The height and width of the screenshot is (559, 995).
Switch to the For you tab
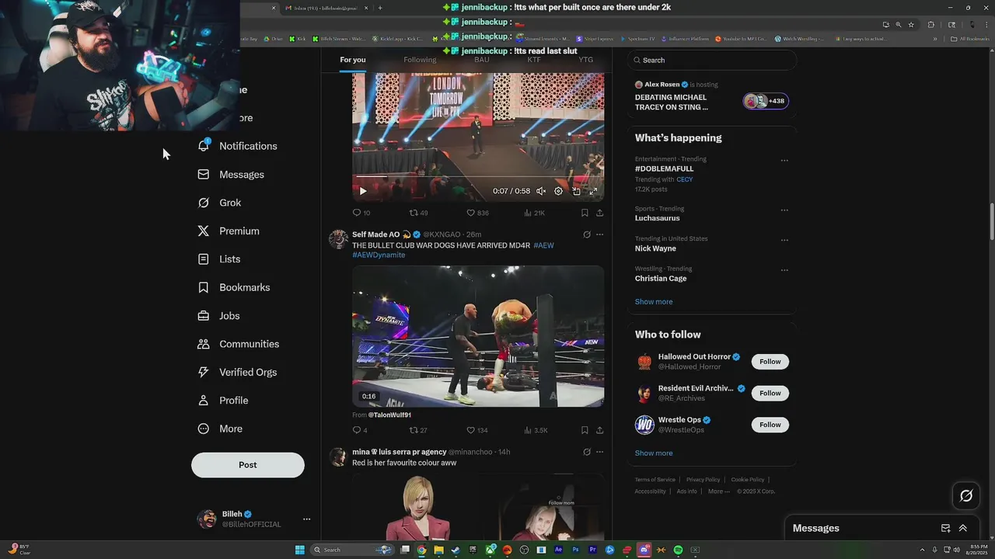[x=353, y=60]
